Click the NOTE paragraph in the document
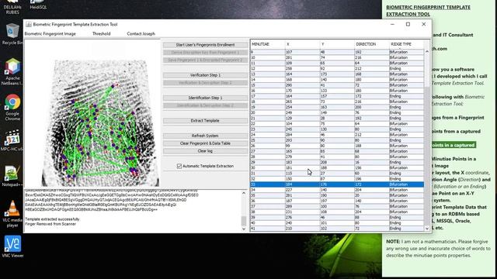The height and width of the screenshot is (279, 497). [x=438, y=249]
